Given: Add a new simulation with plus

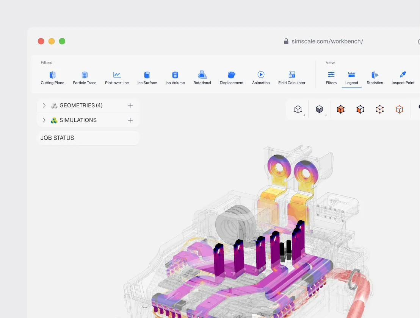Looking at the screenshot, I should [130, 120].
